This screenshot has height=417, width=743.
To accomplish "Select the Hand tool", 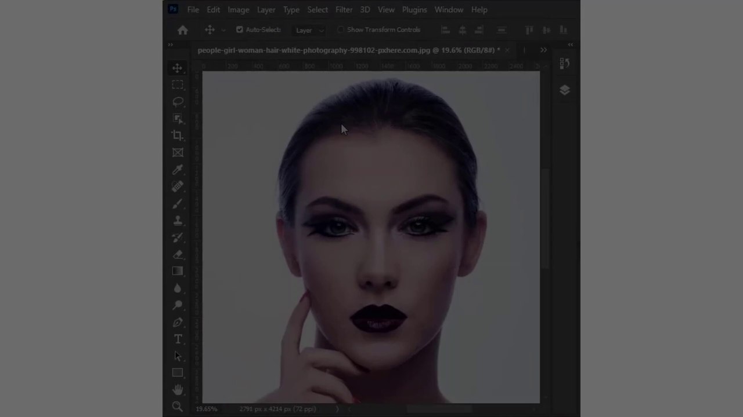I will pos(178,390).
